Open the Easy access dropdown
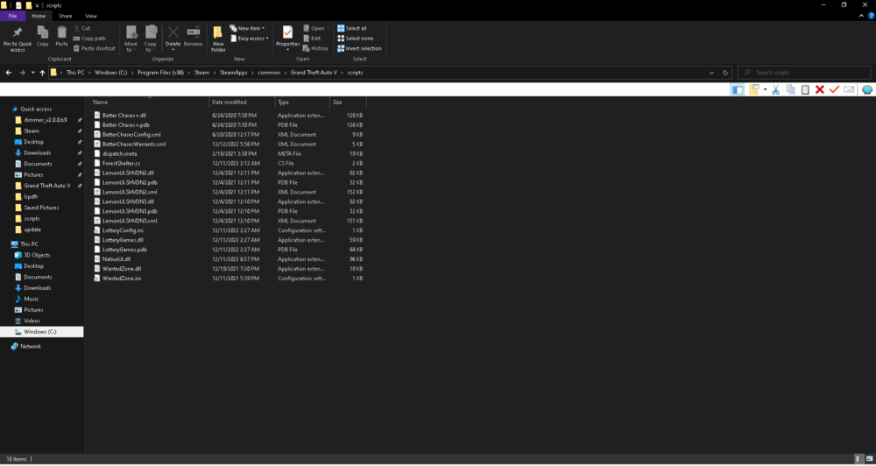Viewport: 876px width, 466px height. pyautogui.click(x=249, y=38)
